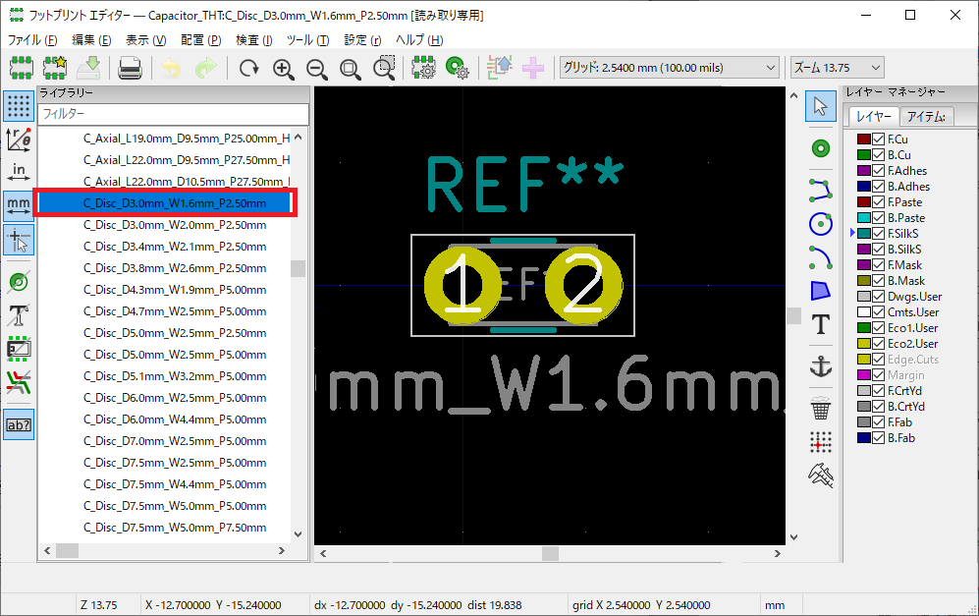979x616 pixels.
Task: Click the B.Mask layer color swatch
Action: pyautogui.click(x=864, y=281)
